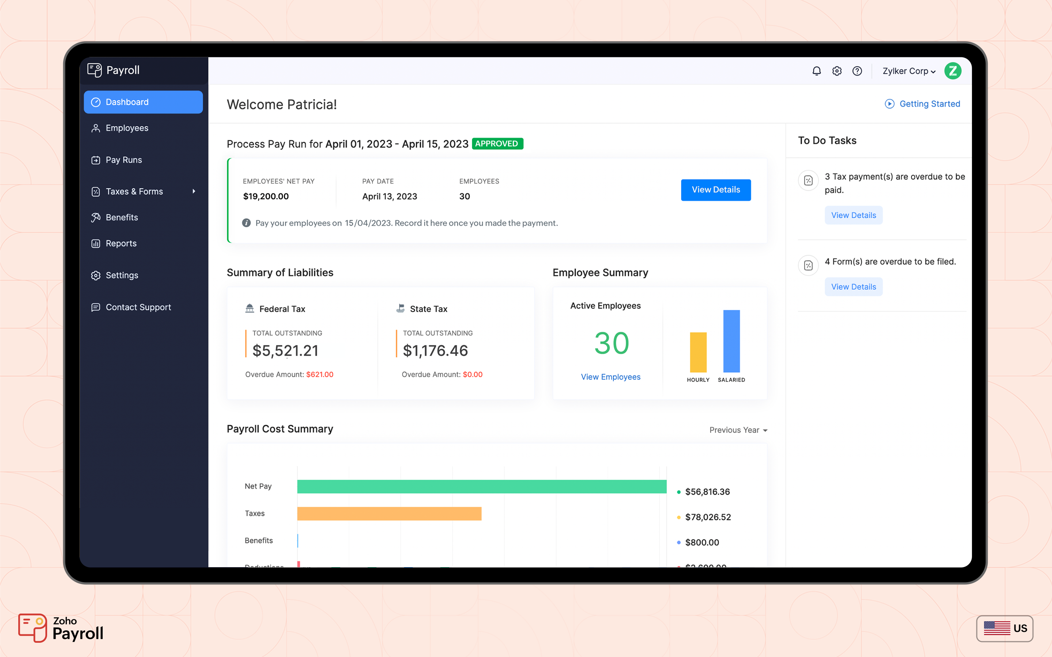Image resolution: width=1052 pixels, height=657 pixels.
Task: Click View Details on the approved pay run
Action: [x=716, y=189]
